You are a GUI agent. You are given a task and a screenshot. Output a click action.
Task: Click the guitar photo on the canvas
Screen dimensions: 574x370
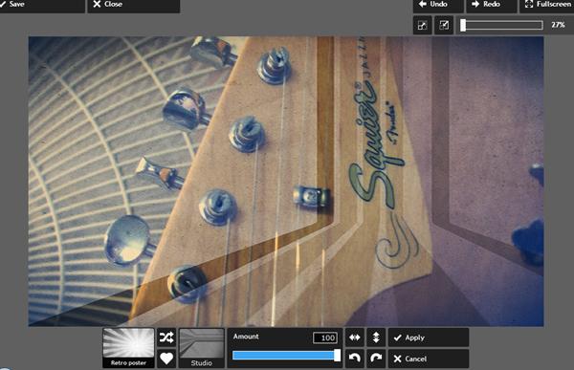tap(286, 181)
